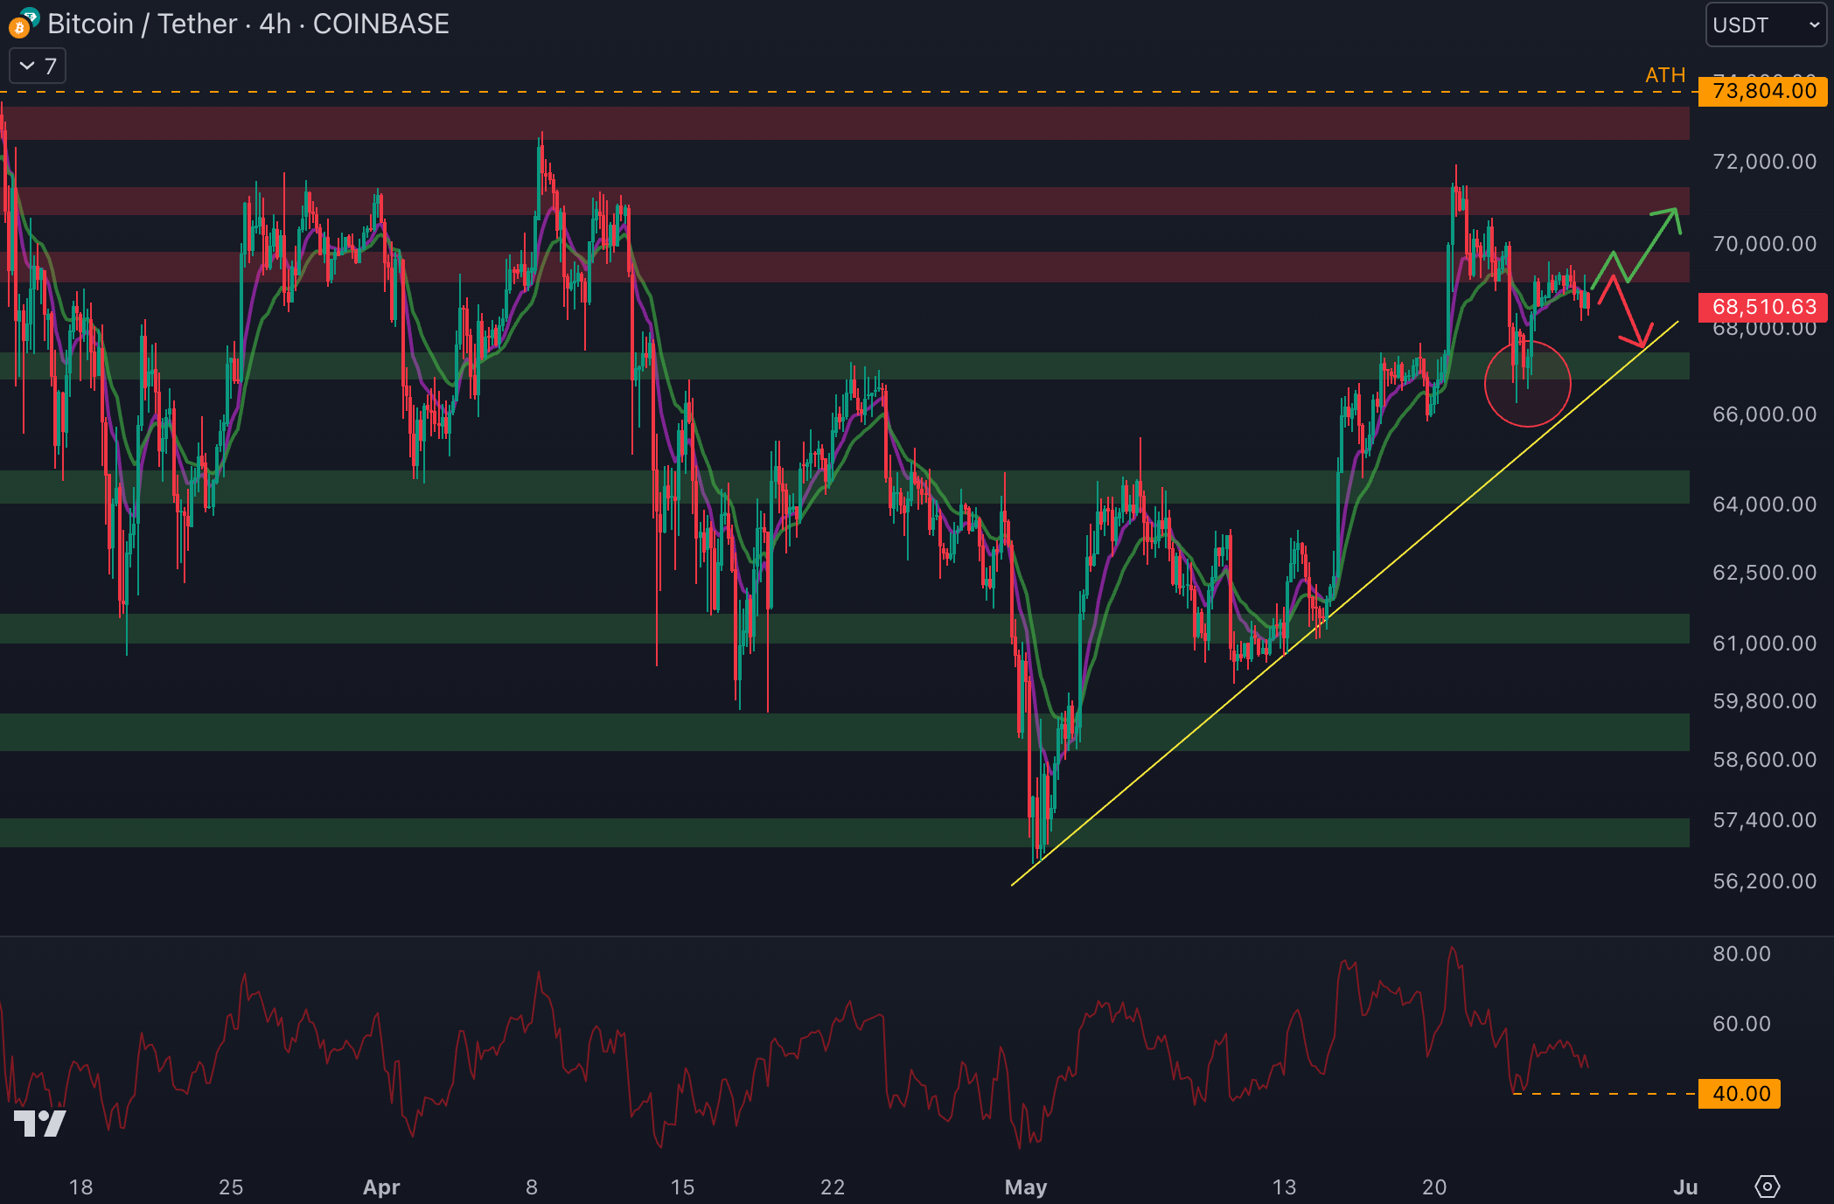
Task: Click the TradingView logo watermark
Action: (40, 1124)
